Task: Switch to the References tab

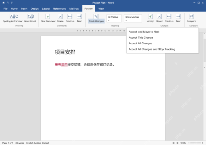Action: (x=60, y=9)
